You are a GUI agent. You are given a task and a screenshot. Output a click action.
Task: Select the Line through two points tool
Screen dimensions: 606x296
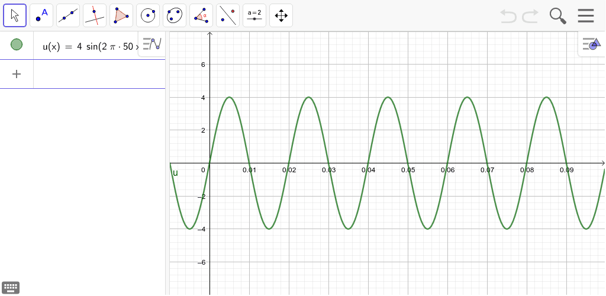68,15
